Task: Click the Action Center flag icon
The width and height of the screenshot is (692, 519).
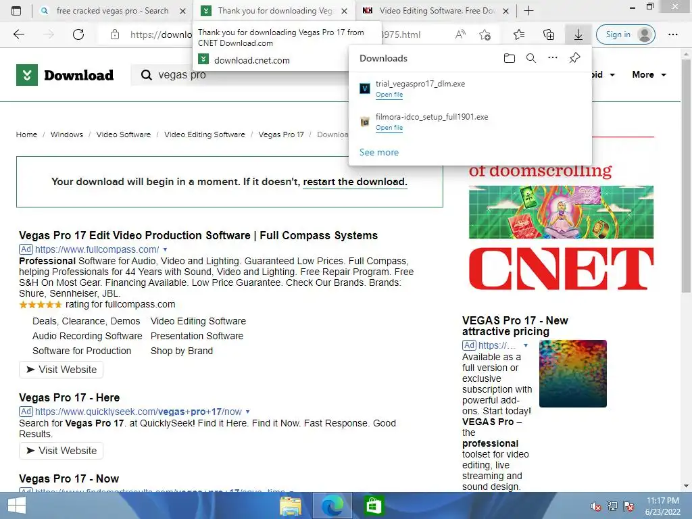Action: pos(628,506)
